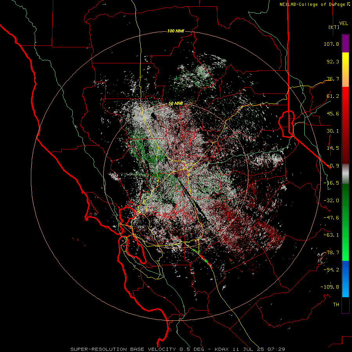The image size is (352, 352).
Task: Click the 45.6 velocity scale value
Action: [x=333, y=113]
